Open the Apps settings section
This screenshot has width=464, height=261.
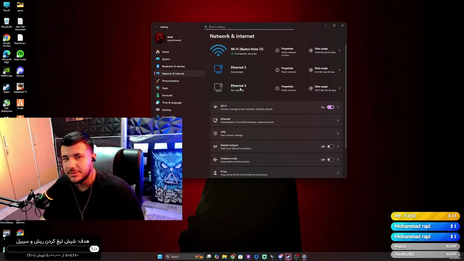pos(180,88)
